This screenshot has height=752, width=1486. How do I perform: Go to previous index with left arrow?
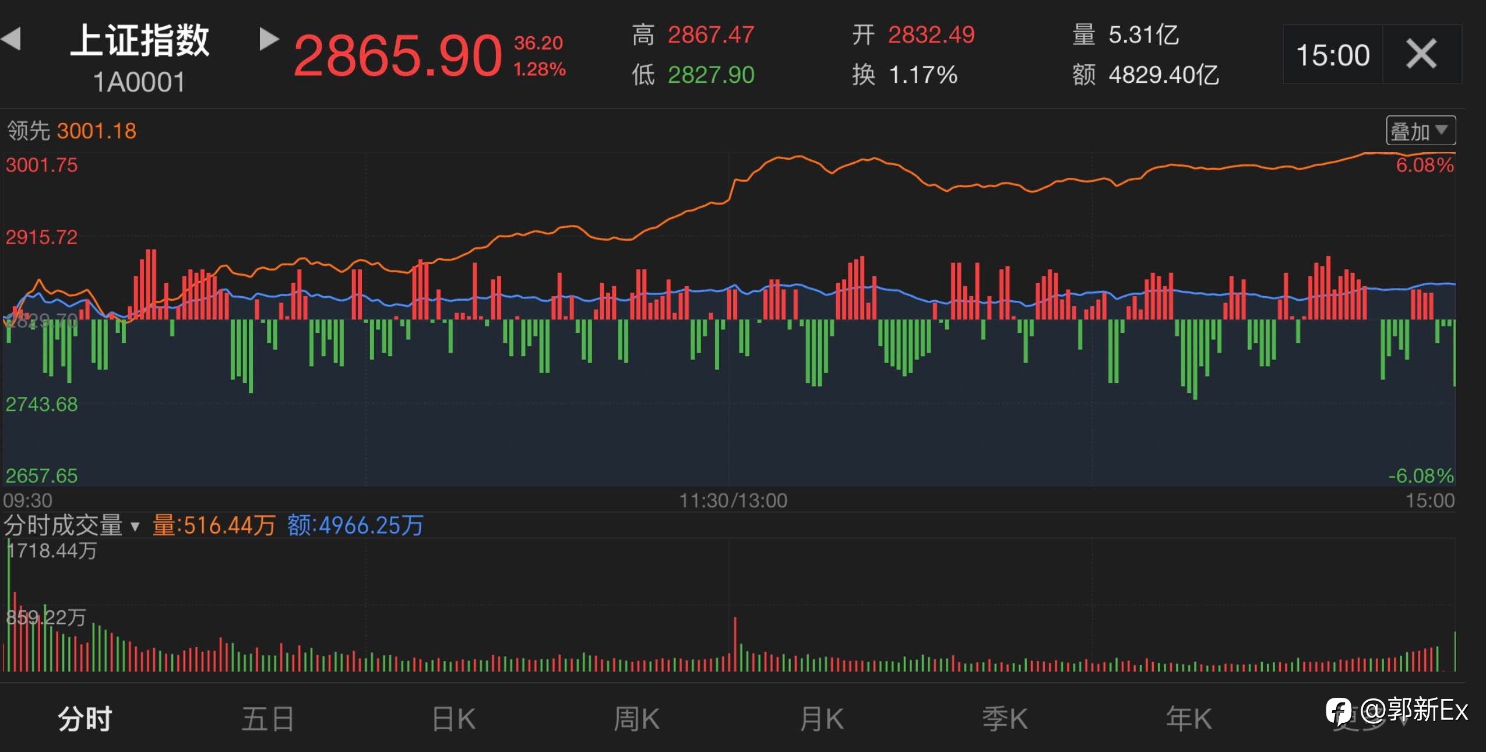(11, 39)
